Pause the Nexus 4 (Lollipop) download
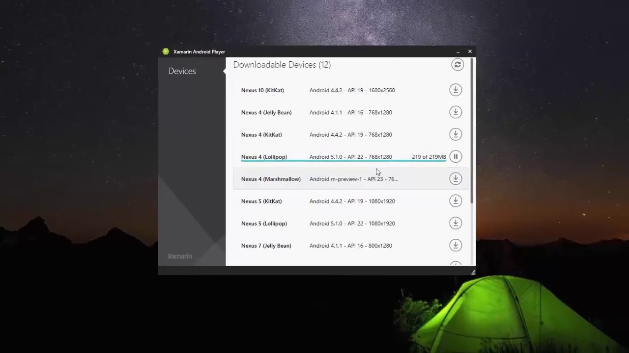Image resolution: width=629 pixels, height=353 pixels. (456, 157)
